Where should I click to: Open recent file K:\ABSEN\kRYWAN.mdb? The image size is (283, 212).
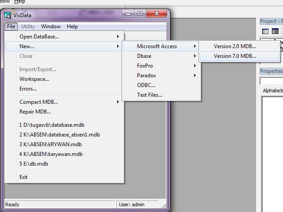65,144
